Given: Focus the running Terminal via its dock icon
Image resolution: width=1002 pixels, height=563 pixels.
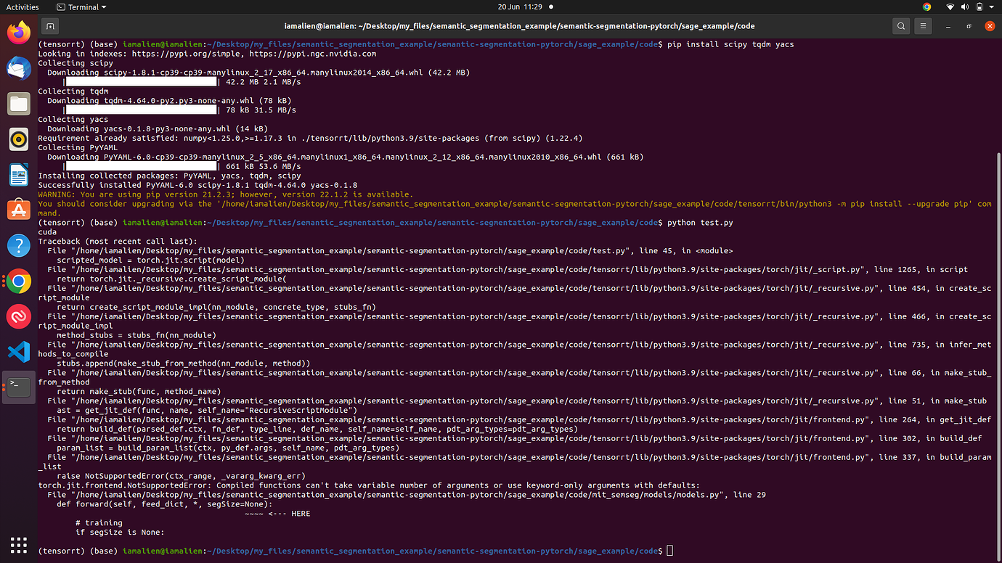Looking at the screenshot, I should [x=18, y=387].
